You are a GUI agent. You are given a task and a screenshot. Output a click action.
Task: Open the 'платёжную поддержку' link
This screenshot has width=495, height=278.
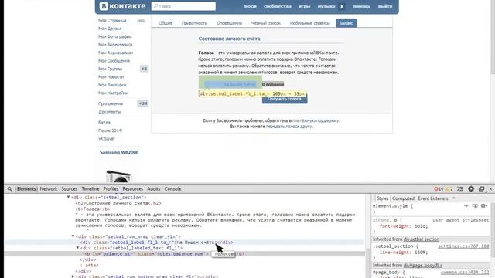[x=316, y=120]
